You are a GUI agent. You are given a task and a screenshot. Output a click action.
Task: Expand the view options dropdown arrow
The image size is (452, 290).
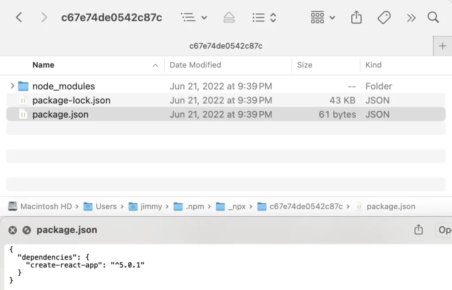pos(204,18)
